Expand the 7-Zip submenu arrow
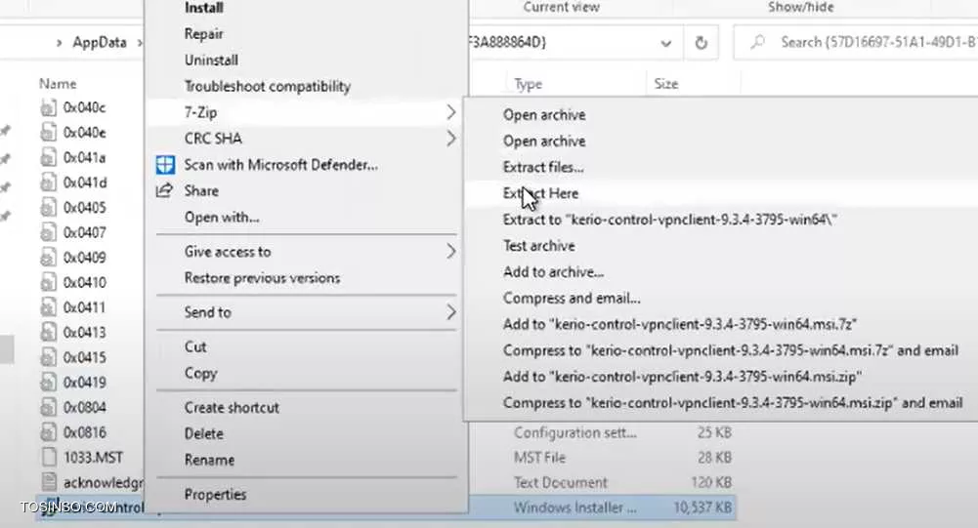Image resolution: width=978 pixels, height=528 pixels. 451,112
